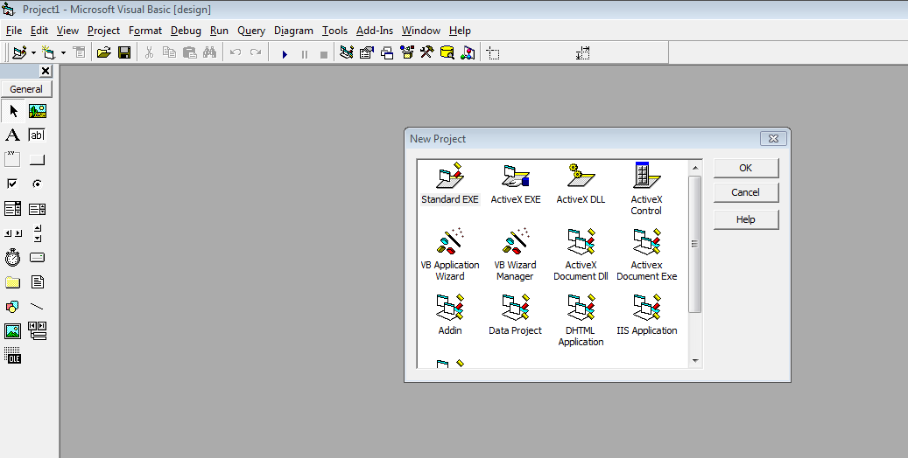Click Cancel in New Project dialog
This screenshot has height=458, width=908.
point(746,192)
